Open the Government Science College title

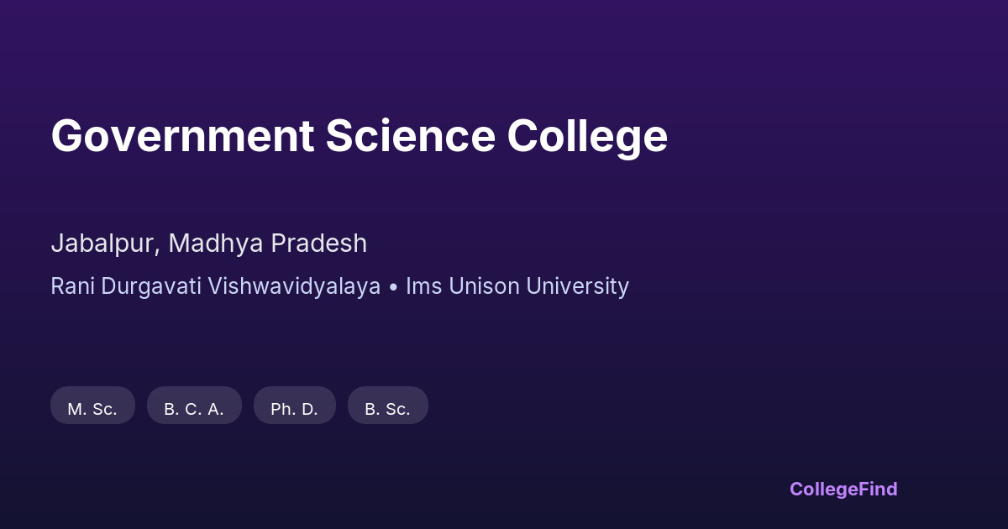tap(359, 136)
